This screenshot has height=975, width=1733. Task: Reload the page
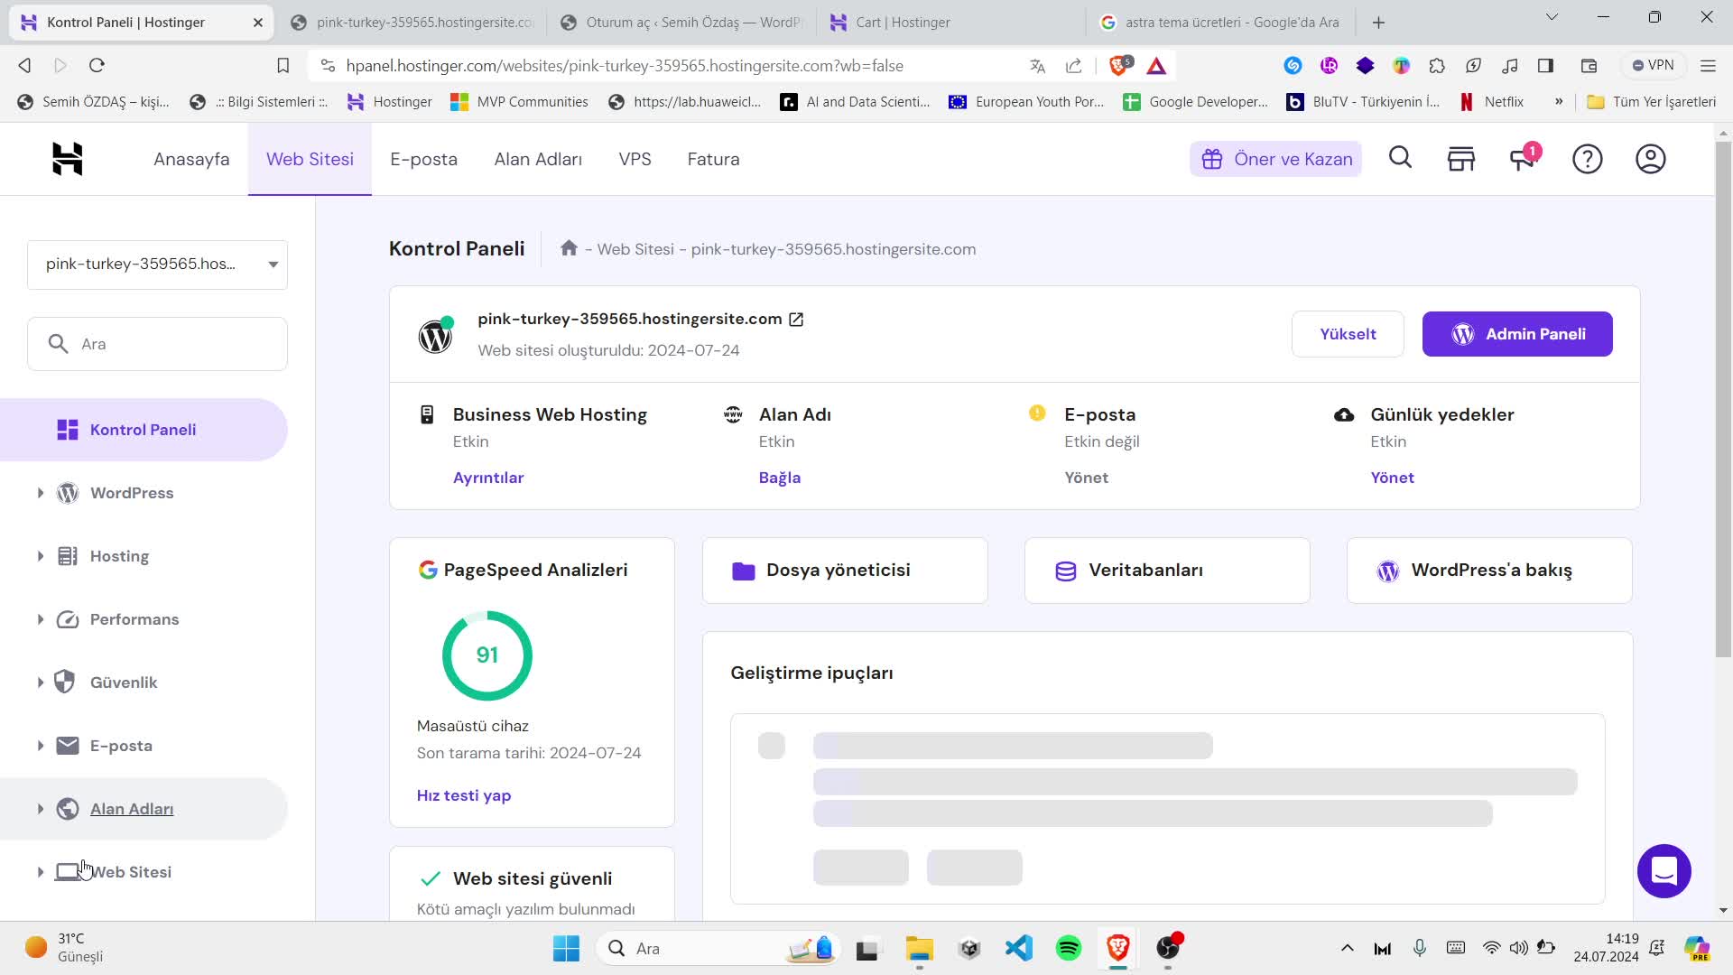[97, 65]
